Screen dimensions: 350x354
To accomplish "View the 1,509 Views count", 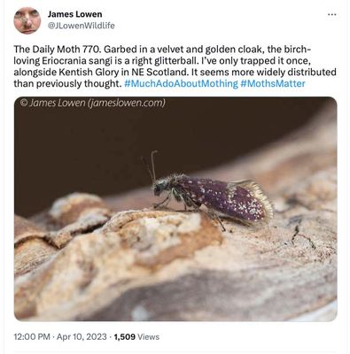I will [x=136, y=336].
